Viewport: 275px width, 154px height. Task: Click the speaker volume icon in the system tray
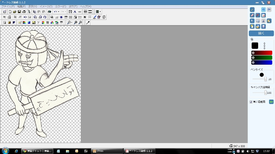coord(248,151)
